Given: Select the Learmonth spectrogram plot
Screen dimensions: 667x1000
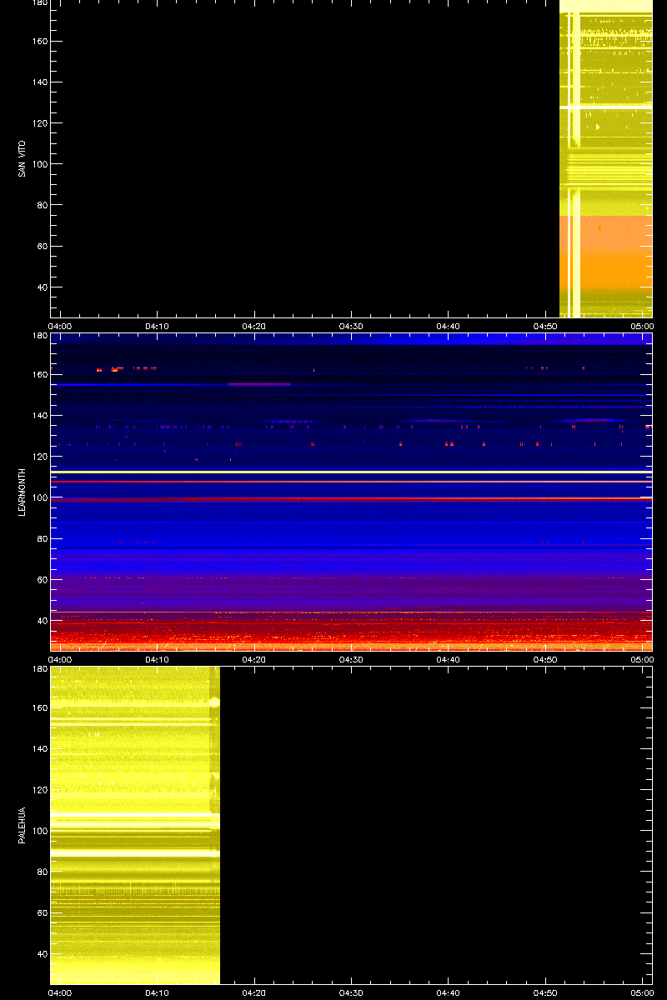Looking at the screenshot, I should [x=351, y=492].
